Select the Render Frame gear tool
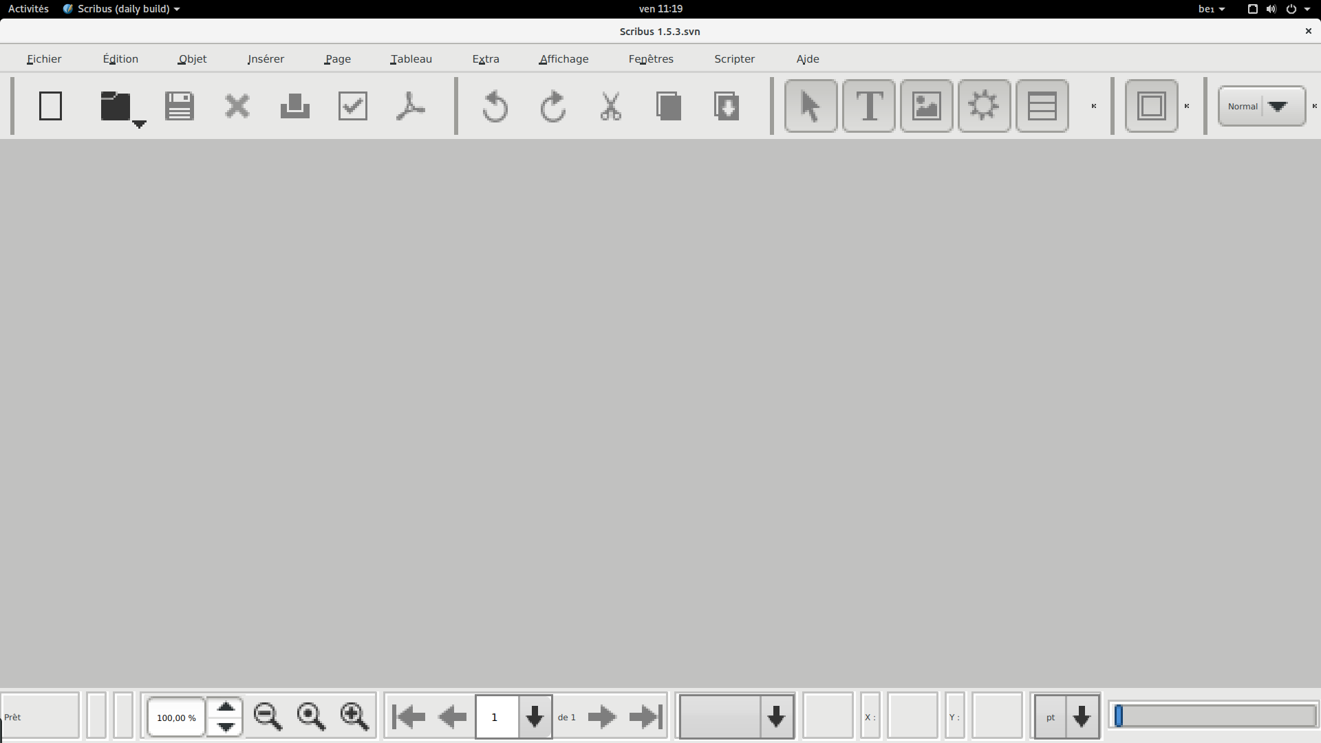 pyautogui.click(x=984, y=106)
